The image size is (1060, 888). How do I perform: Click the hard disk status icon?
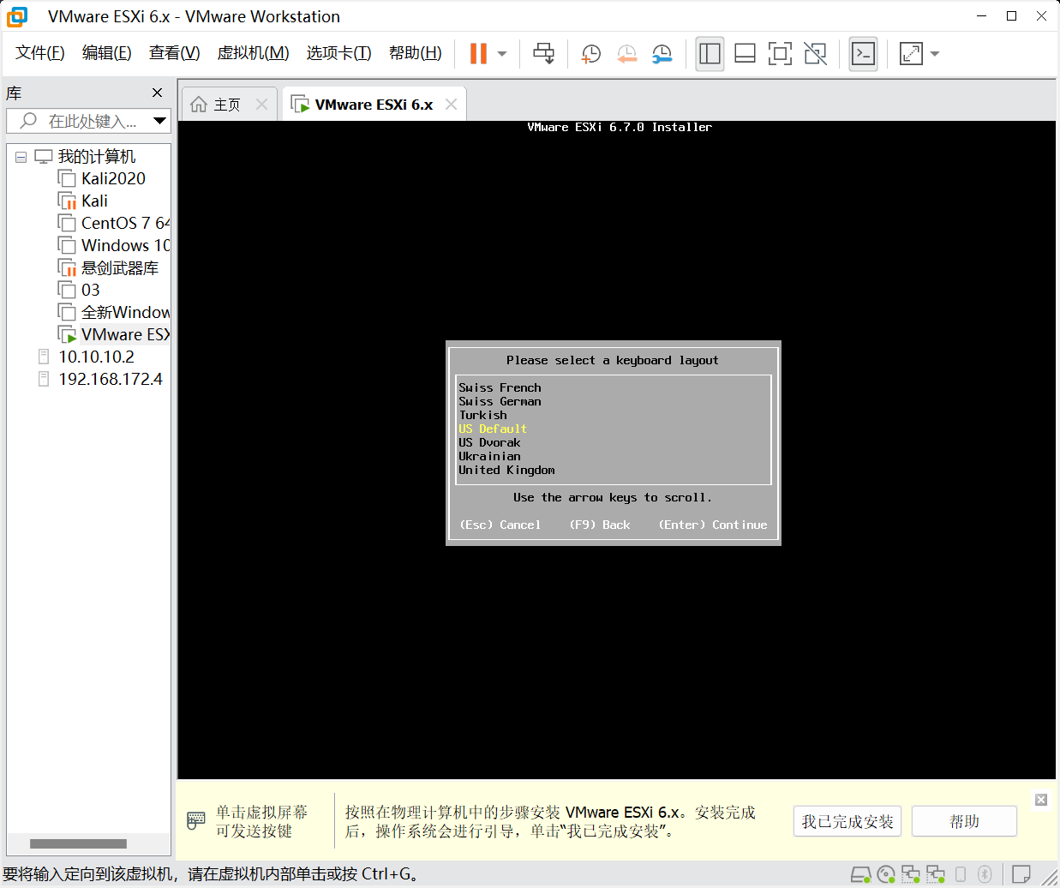click(860, 874)
